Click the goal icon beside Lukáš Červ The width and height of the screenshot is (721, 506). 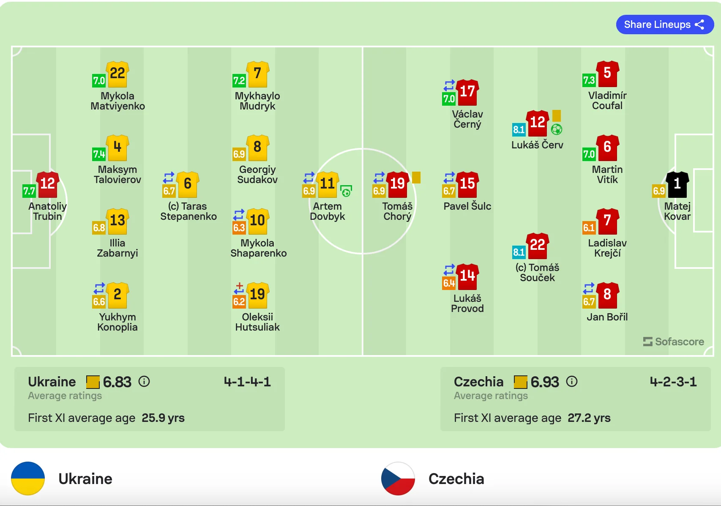point(557,129)
